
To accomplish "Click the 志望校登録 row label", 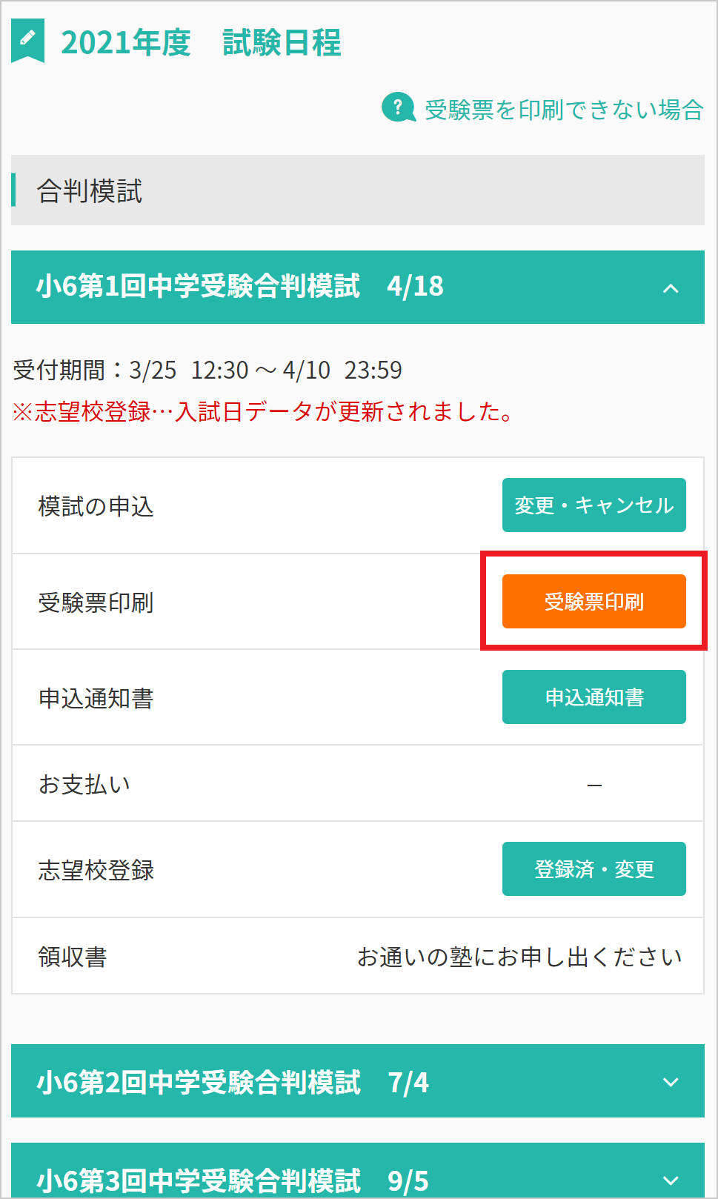I will pyautogui.click(x=96, y=870).
